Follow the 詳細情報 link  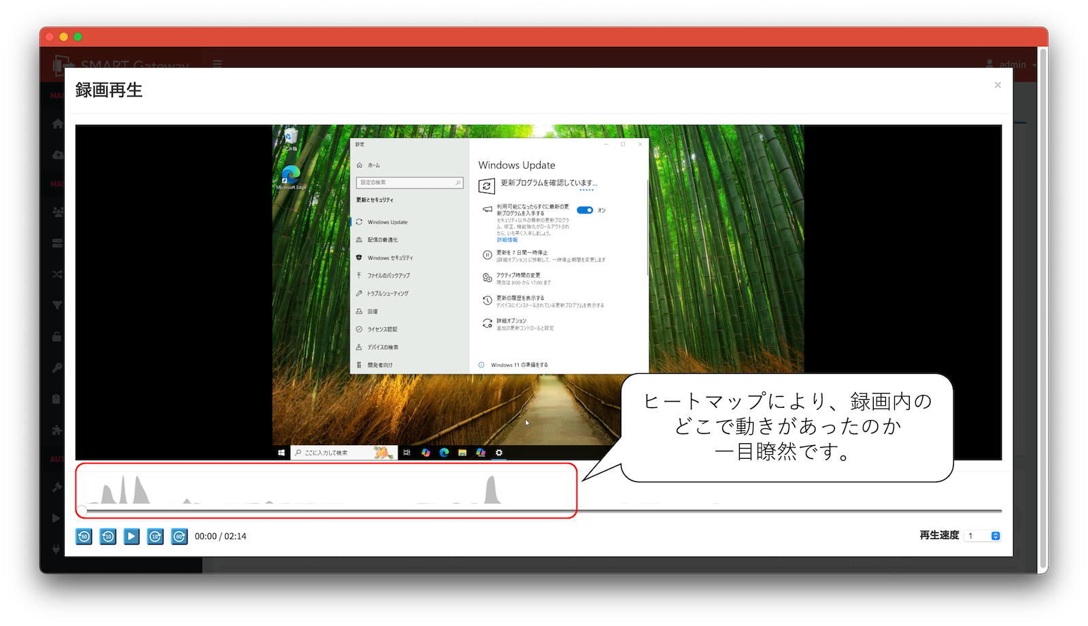507,240
